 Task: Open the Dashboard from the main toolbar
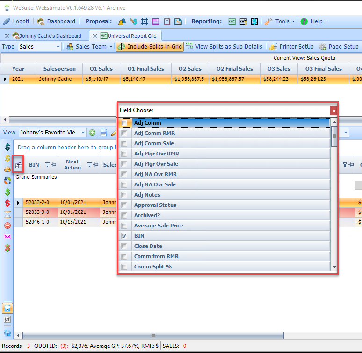(56, 21)
